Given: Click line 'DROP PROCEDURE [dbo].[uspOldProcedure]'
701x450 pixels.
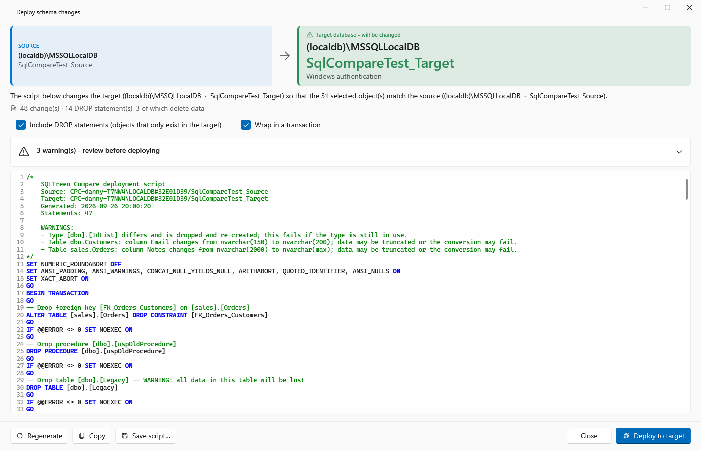Looking at the screenshot, I should tap(96, 351).
